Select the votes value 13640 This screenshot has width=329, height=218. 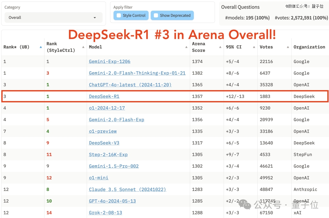click(x=266, y=143)
